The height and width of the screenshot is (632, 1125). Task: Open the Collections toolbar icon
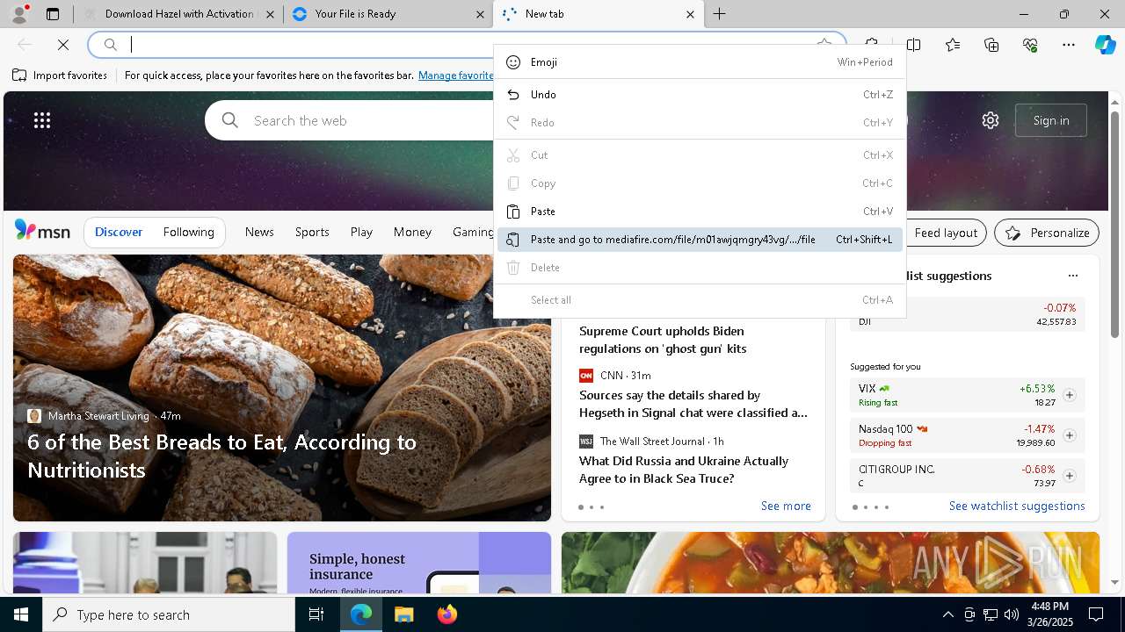pyautogui.click(x=991, y=45)
